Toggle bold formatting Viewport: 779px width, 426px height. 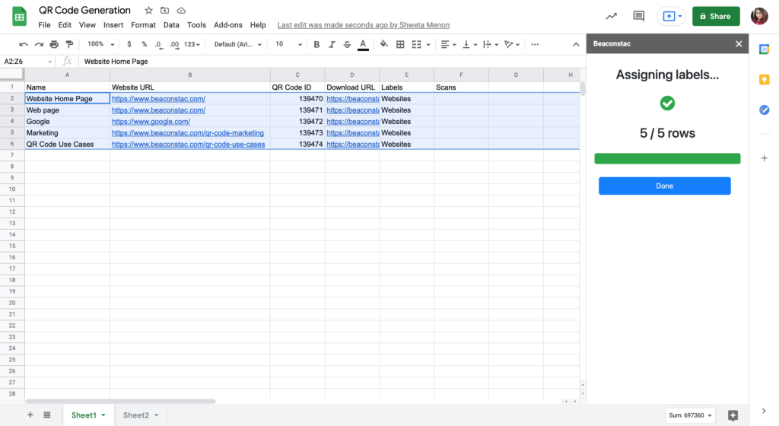click(316, 44)
